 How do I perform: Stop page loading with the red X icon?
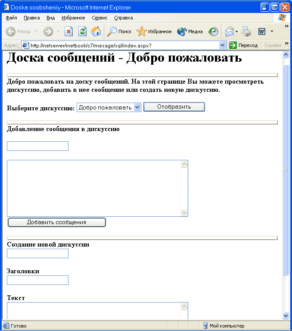(x=68, y=31)
